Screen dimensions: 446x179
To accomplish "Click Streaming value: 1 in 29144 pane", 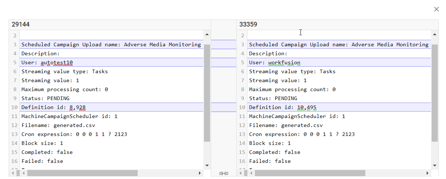I will pyautogui.click(x=50, y=80).
